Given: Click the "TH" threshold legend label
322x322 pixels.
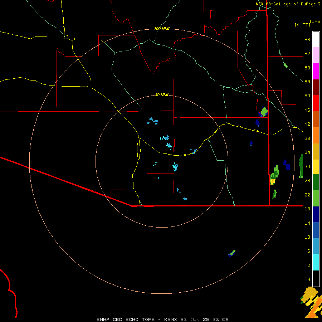Looking at the screenshot, I should (307, 279).
